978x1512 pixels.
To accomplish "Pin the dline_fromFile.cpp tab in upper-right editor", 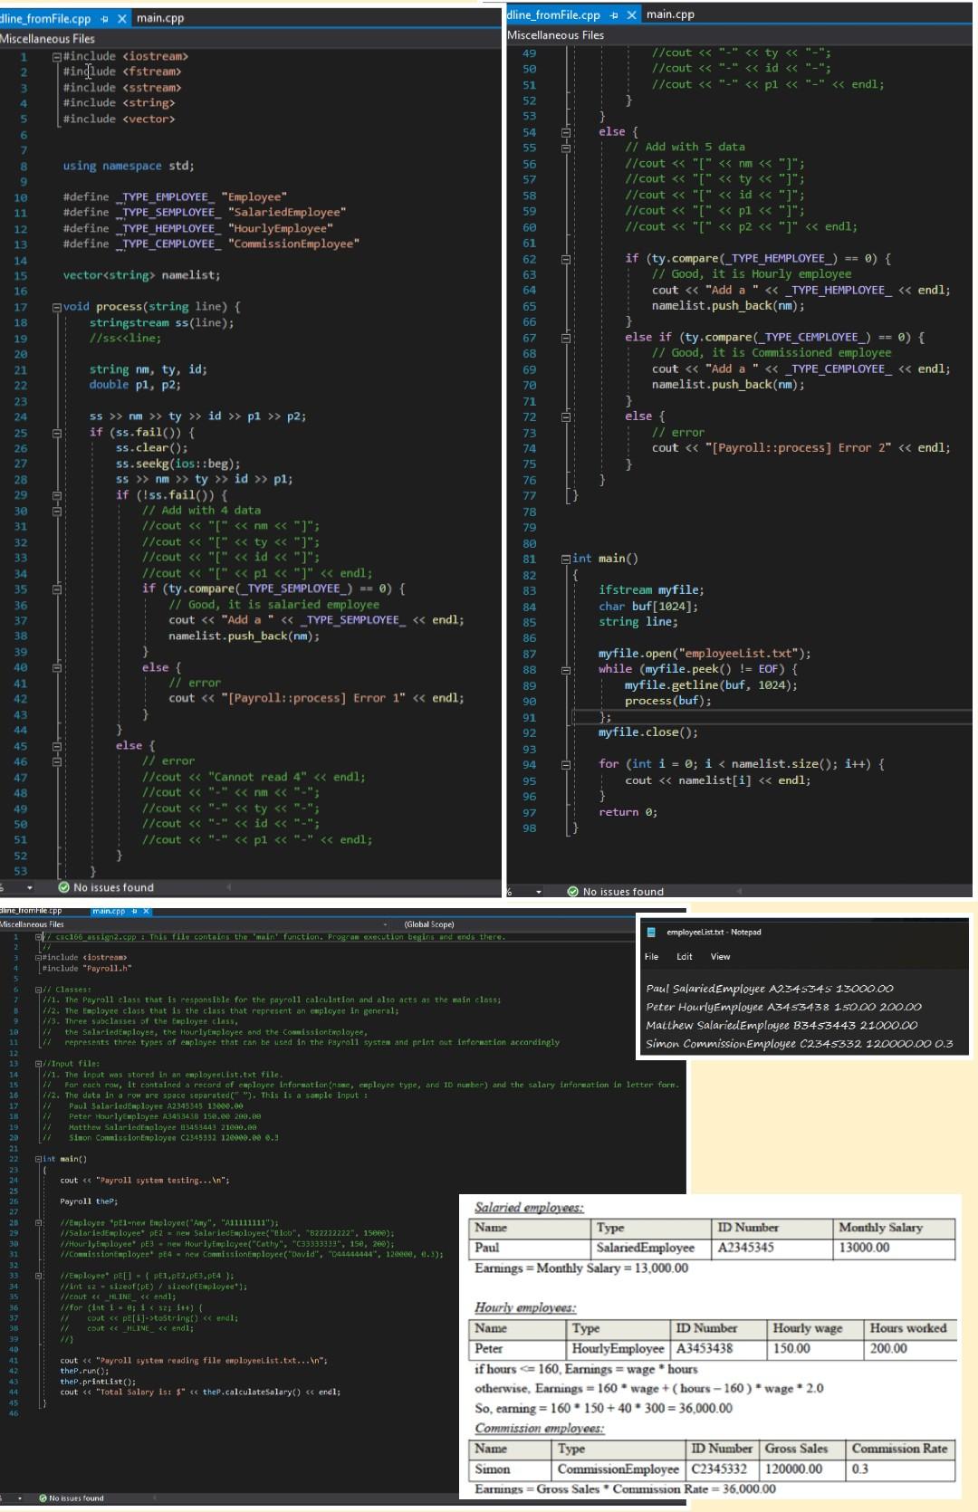I will (614, 14).
